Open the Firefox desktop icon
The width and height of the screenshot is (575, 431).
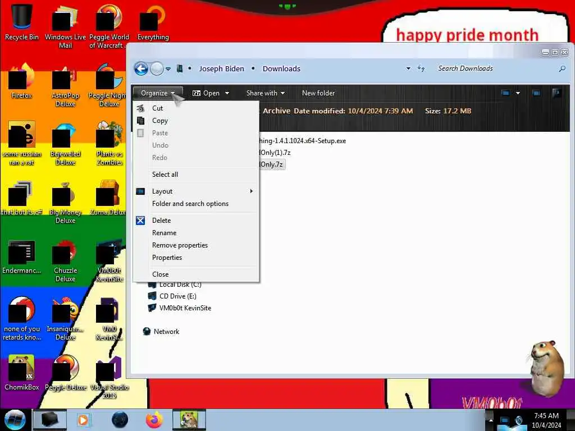pos(21,81)
